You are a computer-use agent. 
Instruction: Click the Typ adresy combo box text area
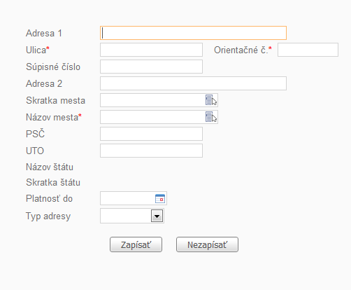pos(126,216)
